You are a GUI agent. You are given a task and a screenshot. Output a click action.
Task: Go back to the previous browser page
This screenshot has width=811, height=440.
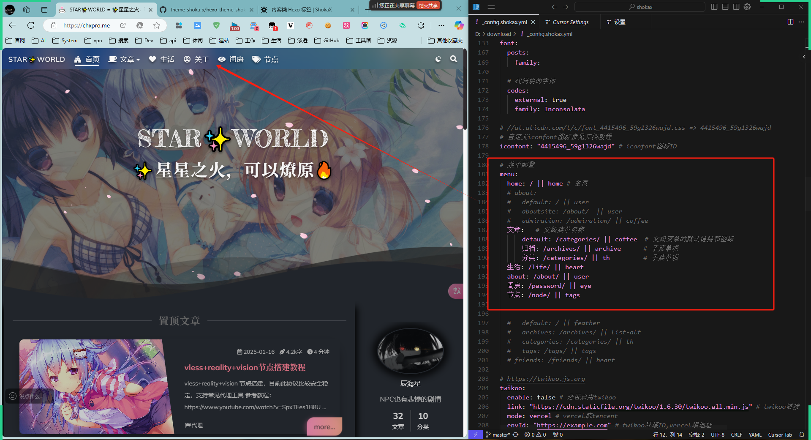click(12, 25)
